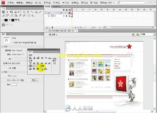Select the Lasso tool
Screen dimensions: 157x113
coord(19,12)
